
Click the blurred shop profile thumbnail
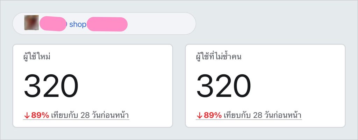[31, 23]
